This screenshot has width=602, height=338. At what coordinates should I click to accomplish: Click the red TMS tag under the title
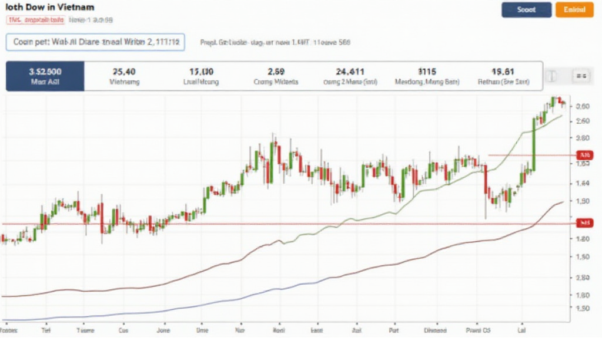click(35, 20)
